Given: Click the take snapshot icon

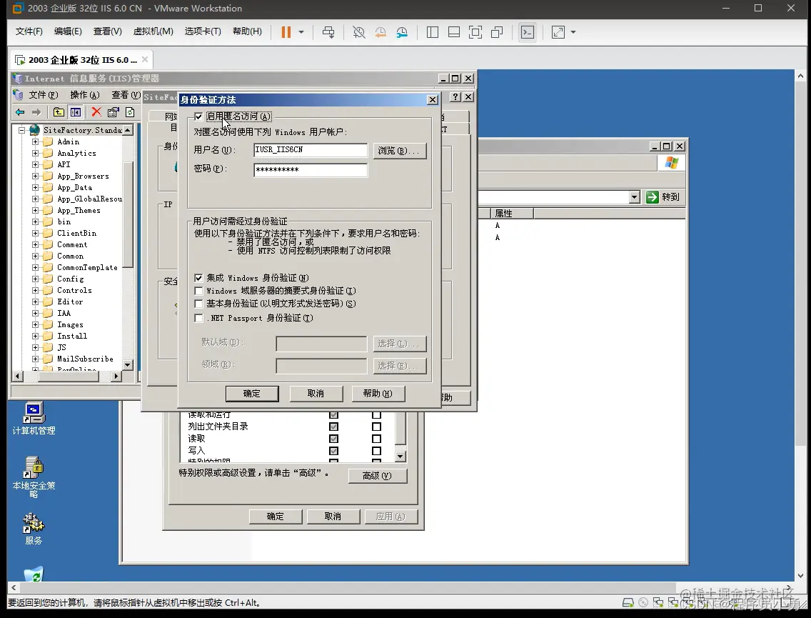Looking at the screenshot, I should coord(358,32).
